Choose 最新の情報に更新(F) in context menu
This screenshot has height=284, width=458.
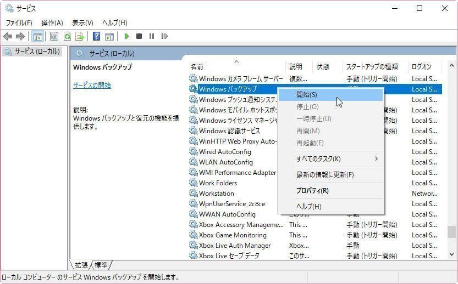330,175
